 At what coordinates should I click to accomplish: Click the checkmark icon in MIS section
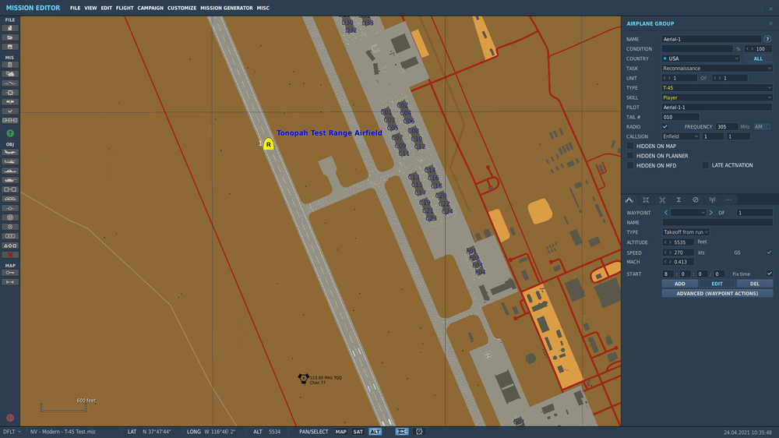(10, 111)
